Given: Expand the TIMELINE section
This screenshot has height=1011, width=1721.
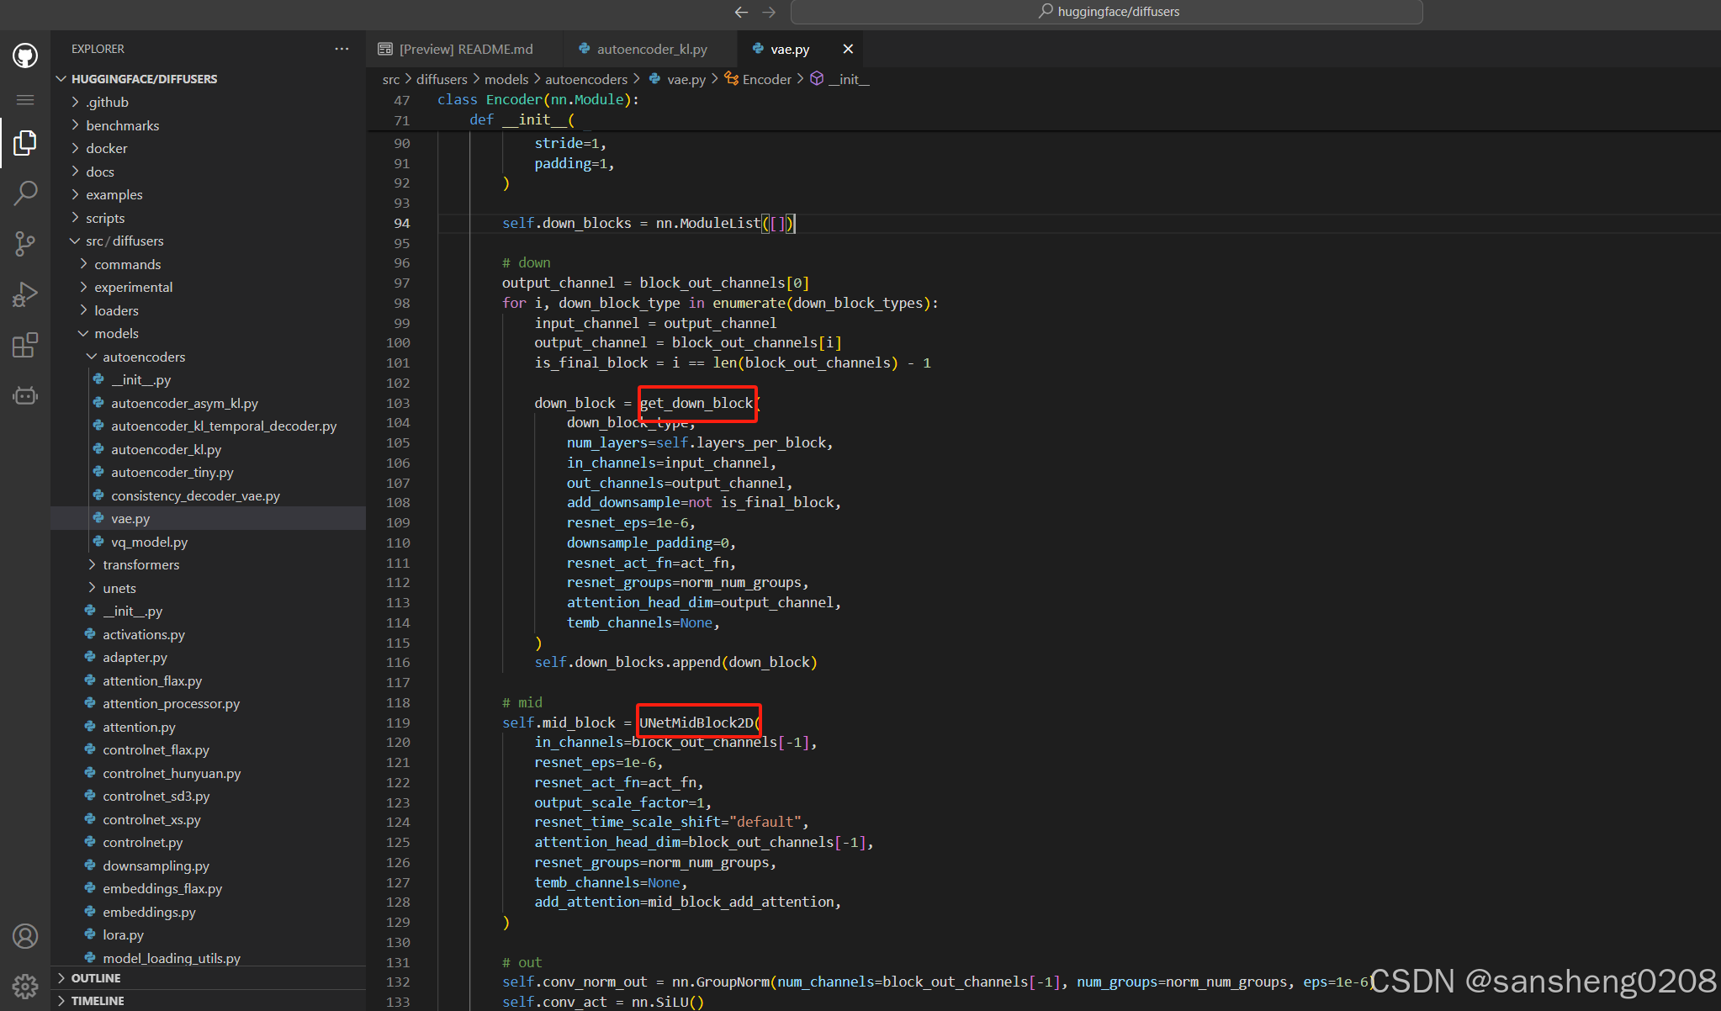Looking at the screenshot, I should [98, 1001].
